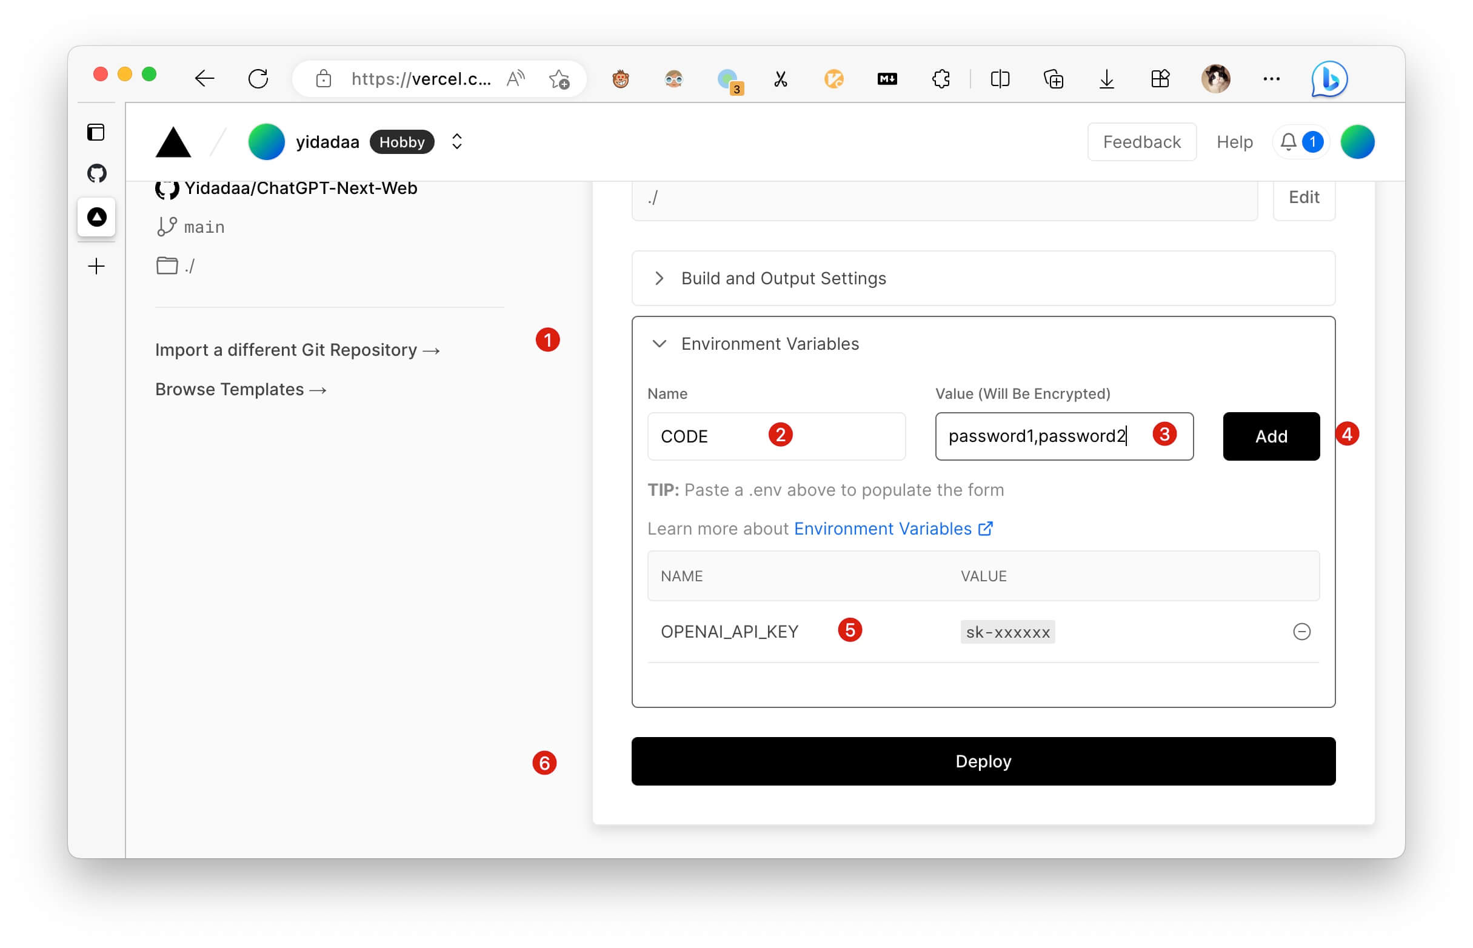Click the browser refresh icon

258,79
